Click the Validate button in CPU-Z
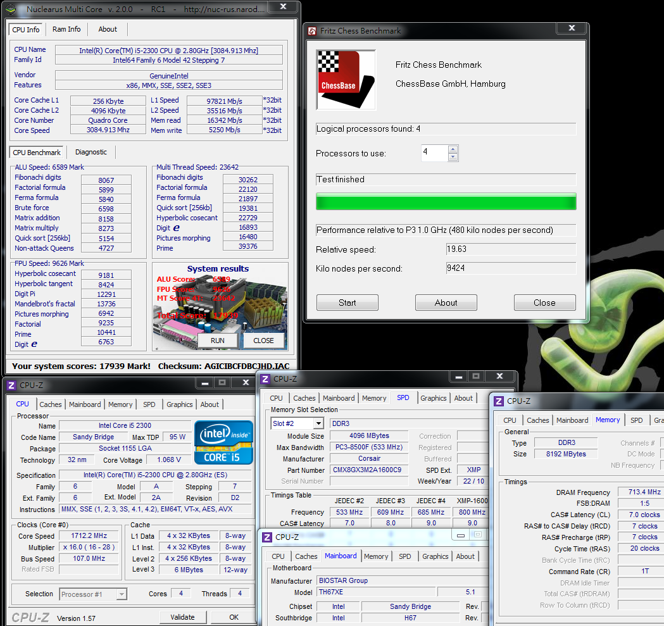 182,617
